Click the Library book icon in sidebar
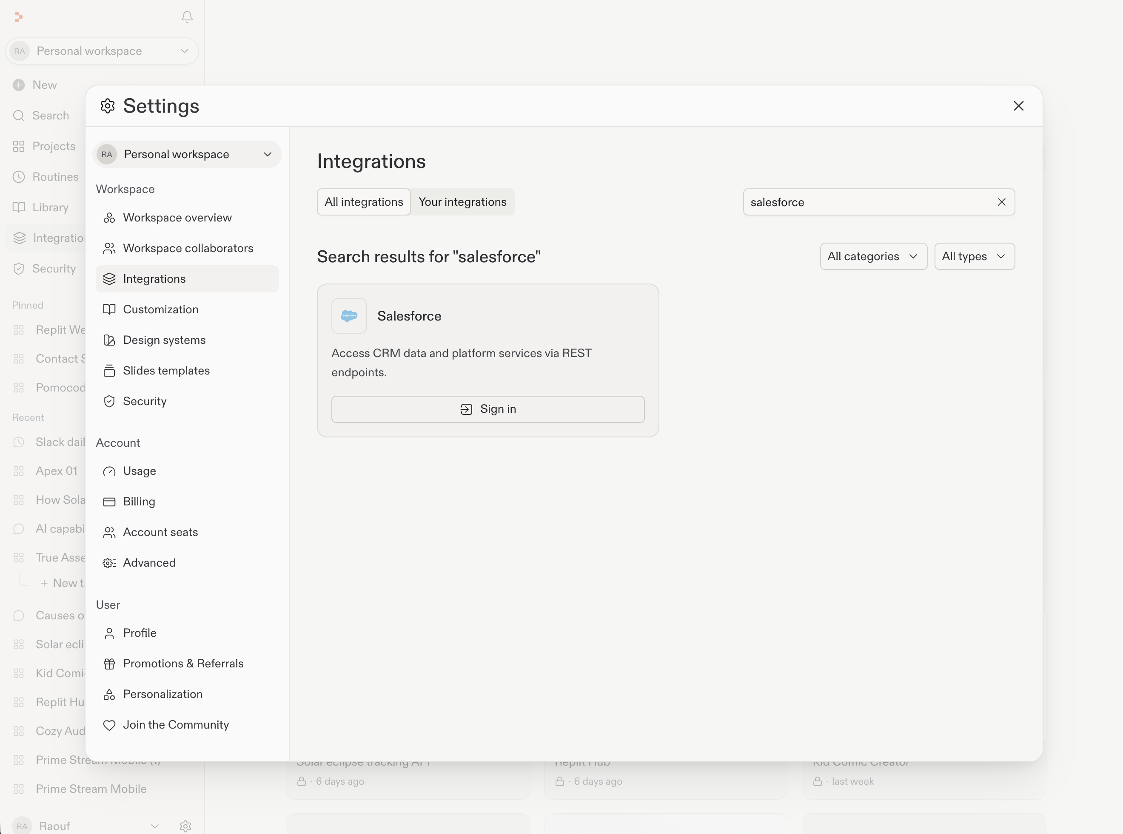This screenshot has width=1123, height=834. [19, 207]
